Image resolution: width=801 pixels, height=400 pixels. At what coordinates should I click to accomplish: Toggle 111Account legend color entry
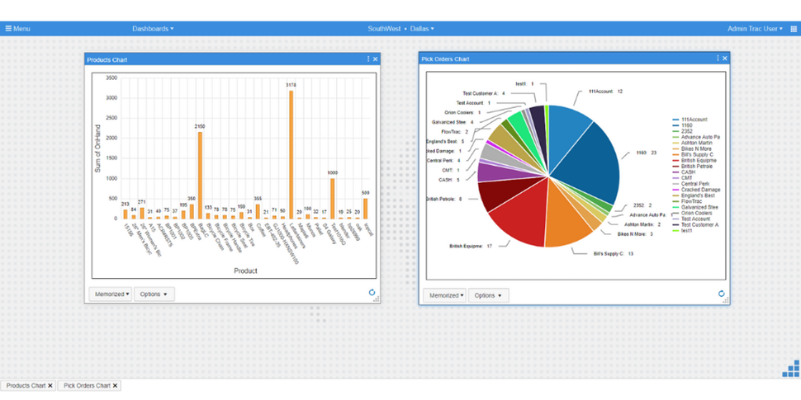(675, 120)
